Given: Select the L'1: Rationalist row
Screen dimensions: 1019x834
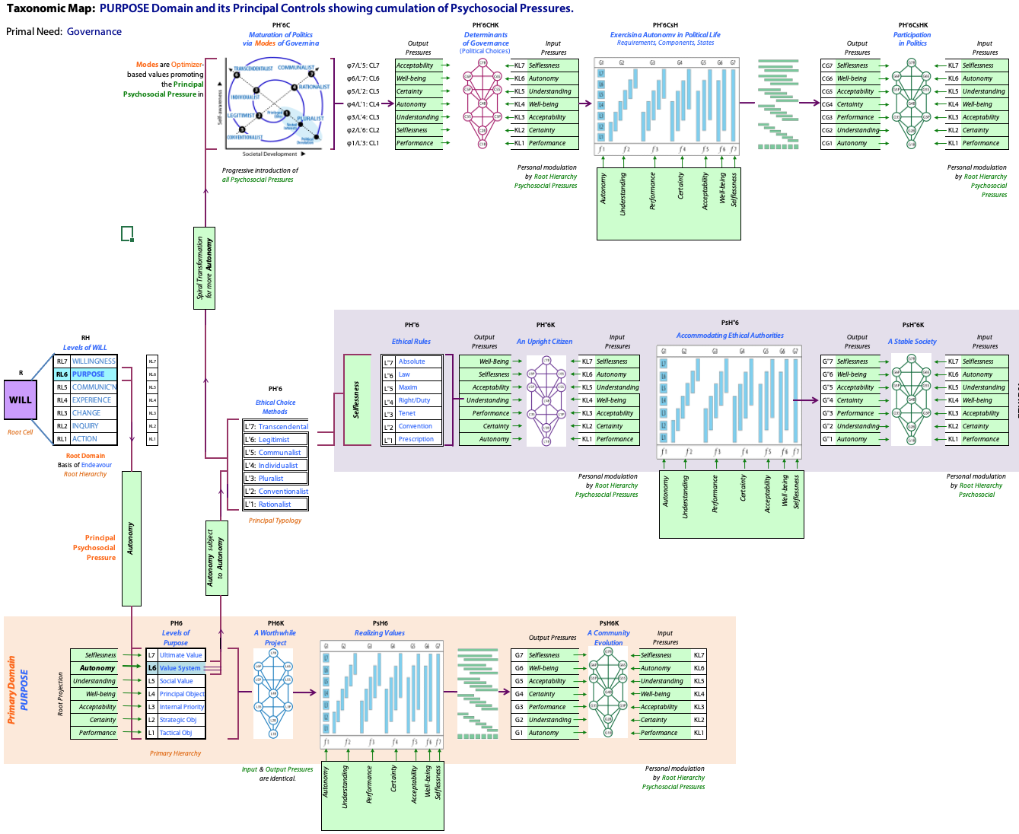Looking at the screenshot, I should pyautogui.click(x=275, y=505).
